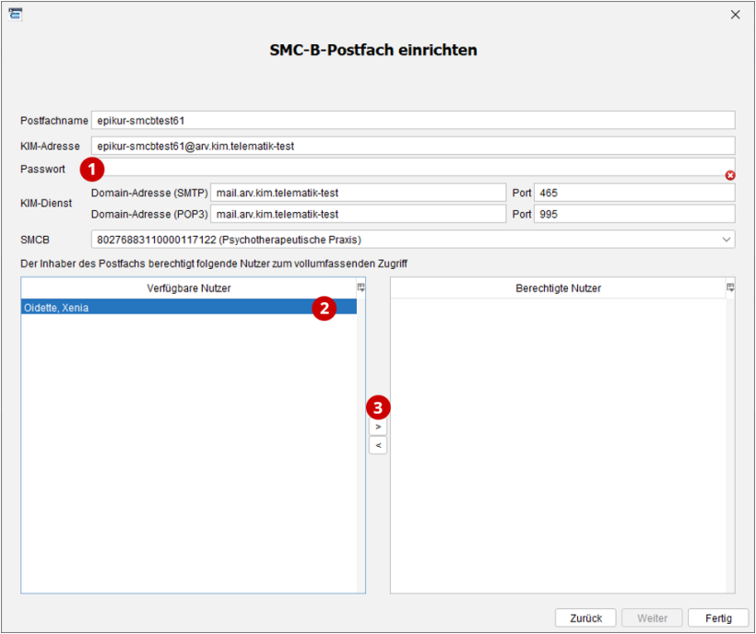Click the application icon in the title bar
The height and width of the screenshot is (634, 756).
[x=16, y=14]
